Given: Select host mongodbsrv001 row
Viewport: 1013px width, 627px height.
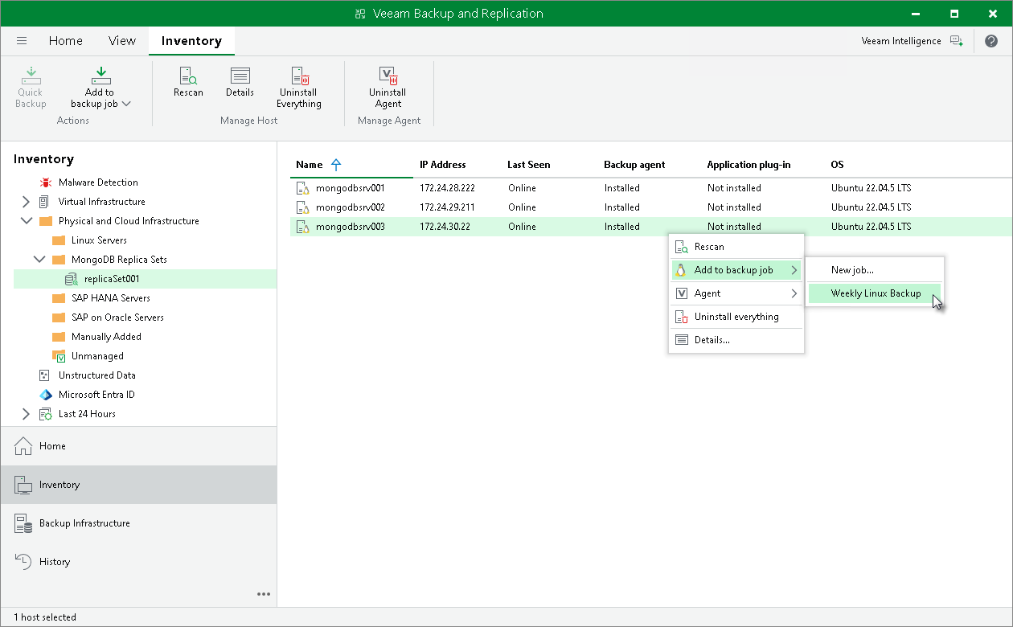Looking at the screenshot, I should (651, 188).
